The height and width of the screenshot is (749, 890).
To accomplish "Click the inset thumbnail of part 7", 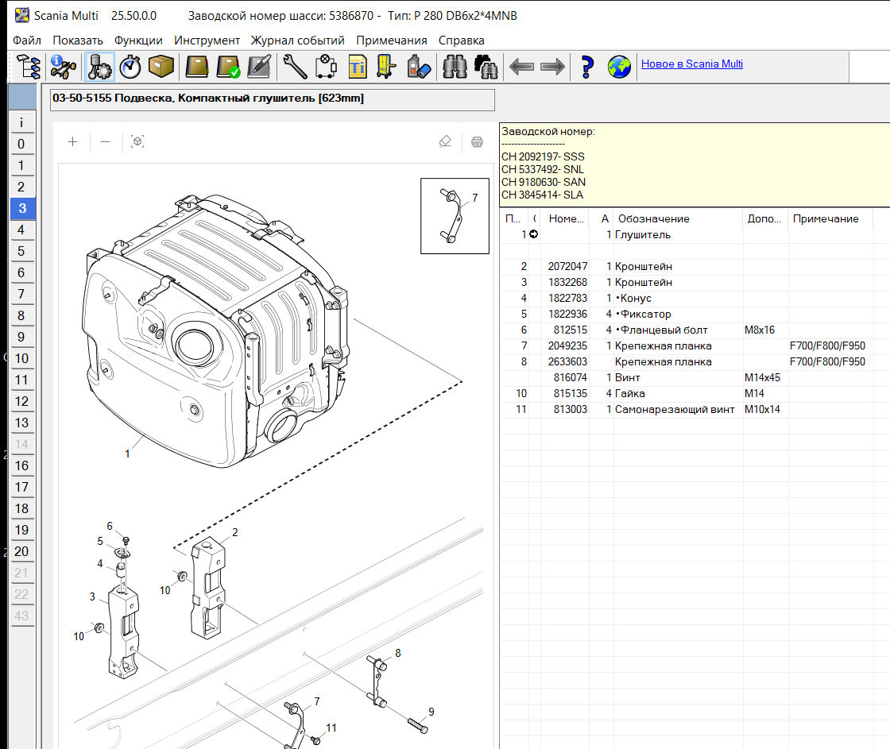I will click(x=455, y=215).
